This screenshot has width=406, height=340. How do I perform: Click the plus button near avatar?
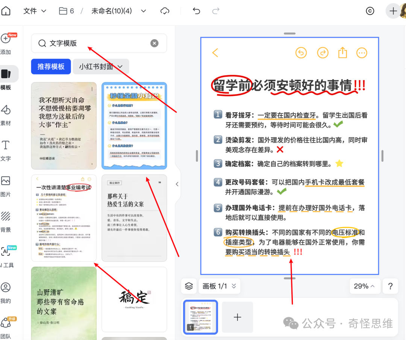(x=393, y=11)
